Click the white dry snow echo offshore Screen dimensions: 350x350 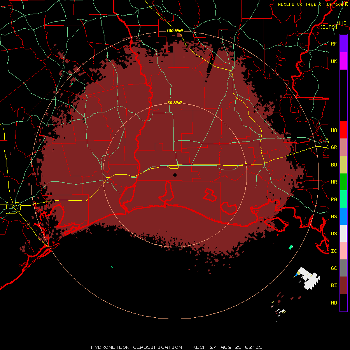tap(310, 278)
